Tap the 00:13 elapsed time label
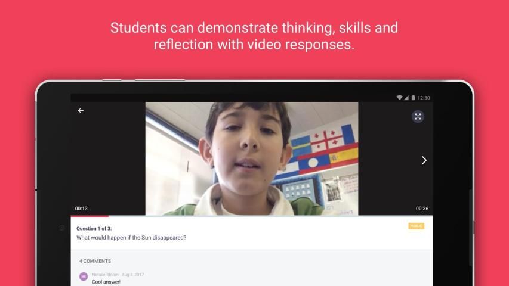 pos(81,209)
